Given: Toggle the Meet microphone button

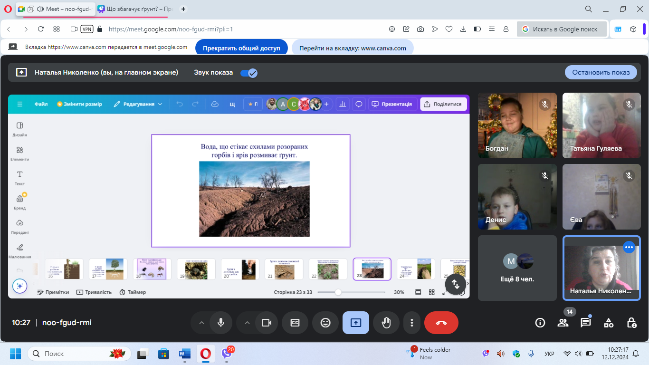Looking at the screenshot, I should [x=221, y=323].
